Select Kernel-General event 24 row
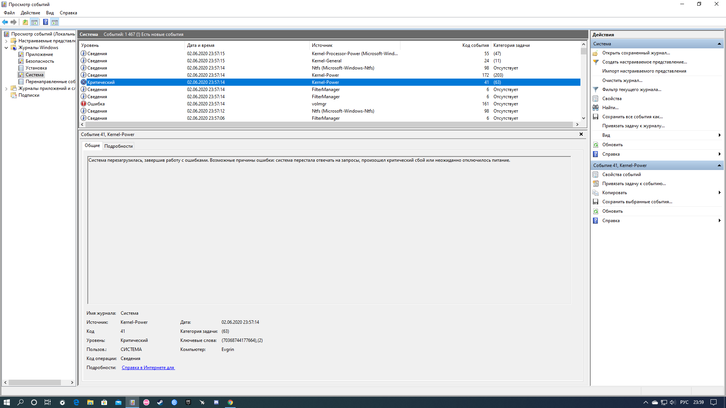Viewport: 726px width, 408px height. [330, 61]
